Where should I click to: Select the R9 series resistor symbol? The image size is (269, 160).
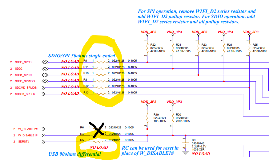tap(101, 62)
